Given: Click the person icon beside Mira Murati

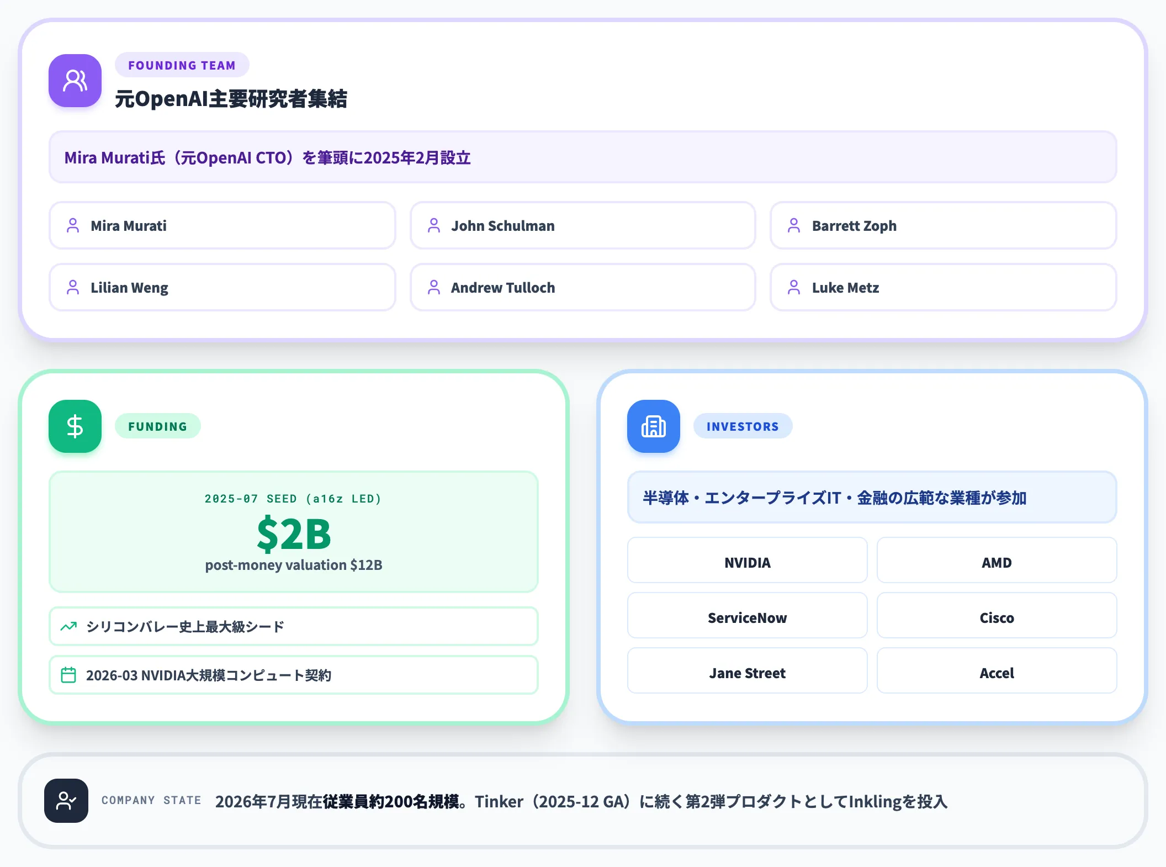Looking at the screenshot, I should pos(73,225).
